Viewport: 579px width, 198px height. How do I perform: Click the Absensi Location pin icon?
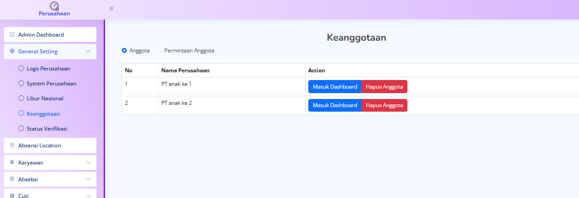point(12,146)
